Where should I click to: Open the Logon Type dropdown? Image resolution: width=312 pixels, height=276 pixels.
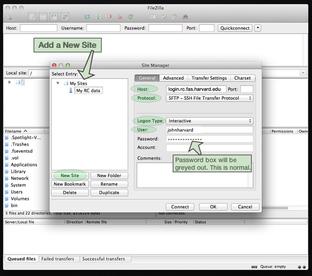(209, 121)
